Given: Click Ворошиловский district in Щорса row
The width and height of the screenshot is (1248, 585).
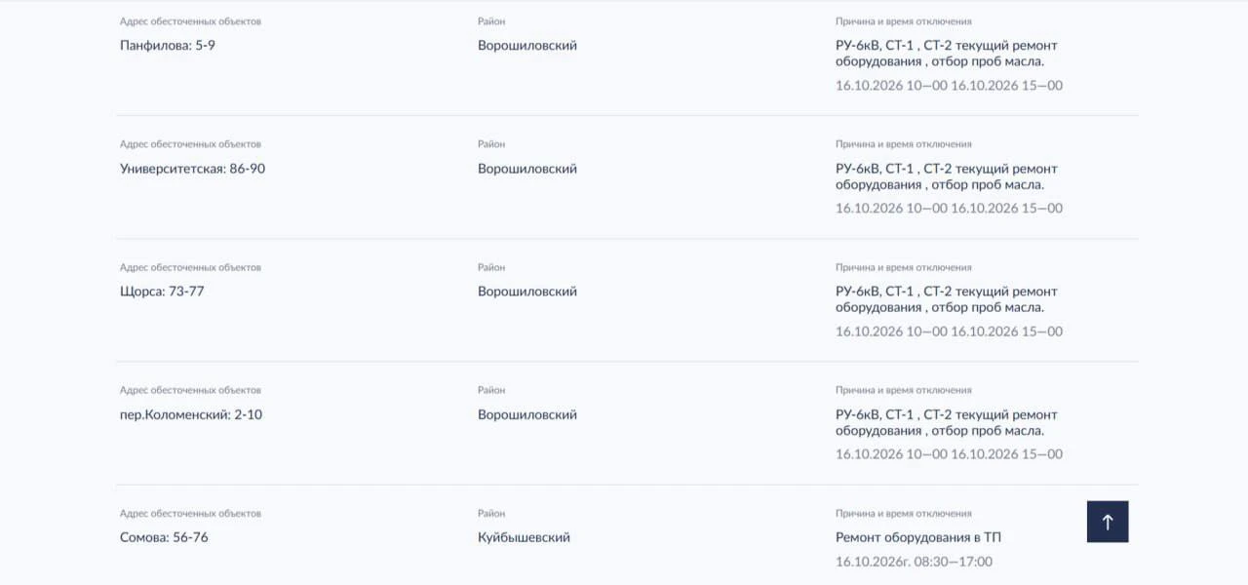Looking at the screenshot, I should [x=527, y=292].
